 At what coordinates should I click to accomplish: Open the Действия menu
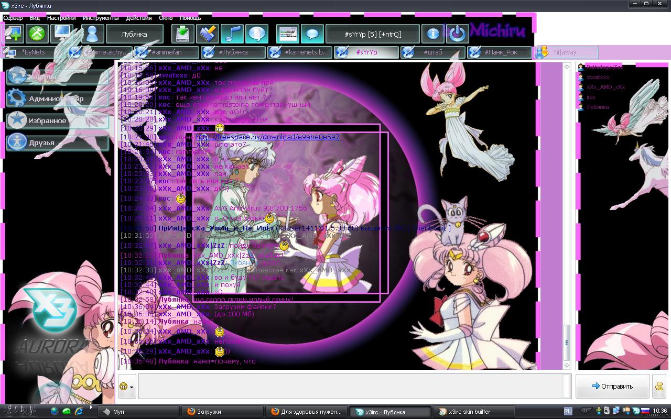139,18
